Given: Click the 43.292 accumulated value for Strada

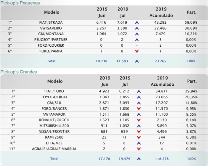Looking at the screenshot, I should (160, 23).
